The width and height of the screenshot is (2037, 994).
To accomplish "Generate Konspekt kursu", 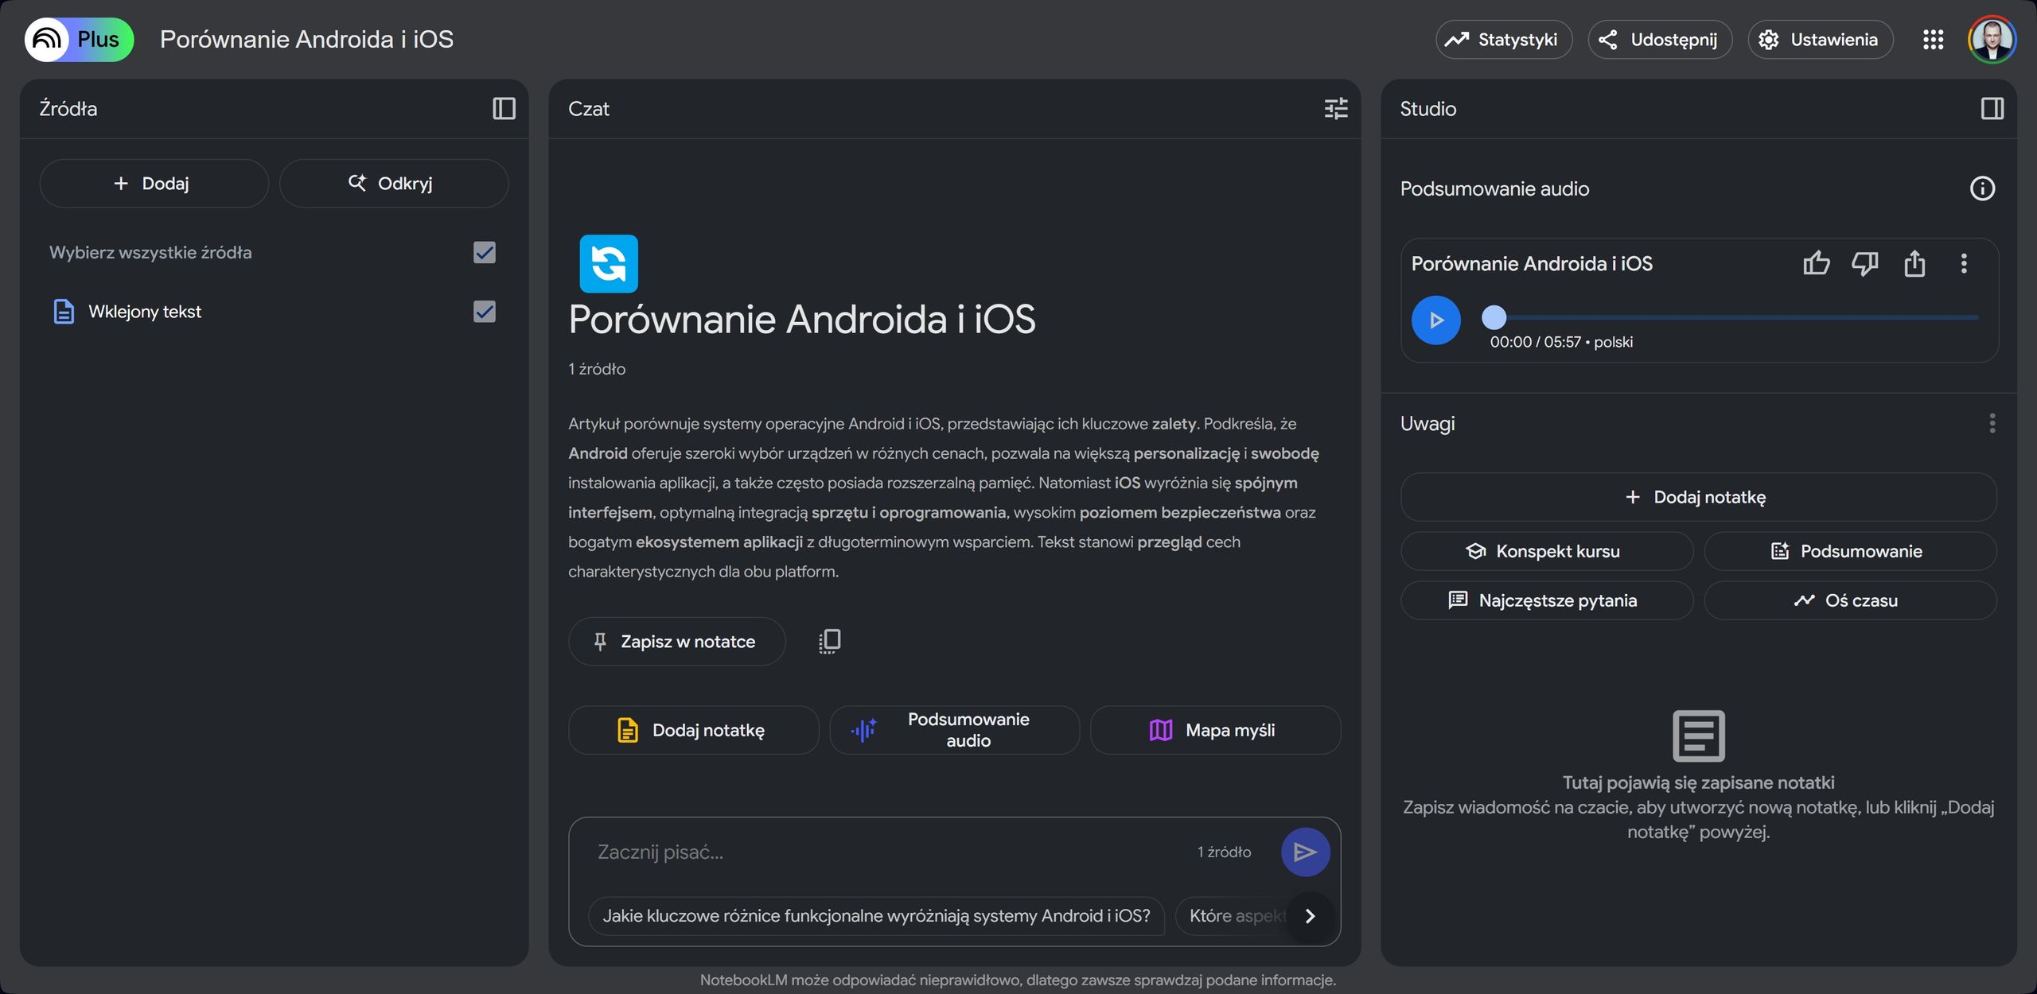I will 1546,552.
